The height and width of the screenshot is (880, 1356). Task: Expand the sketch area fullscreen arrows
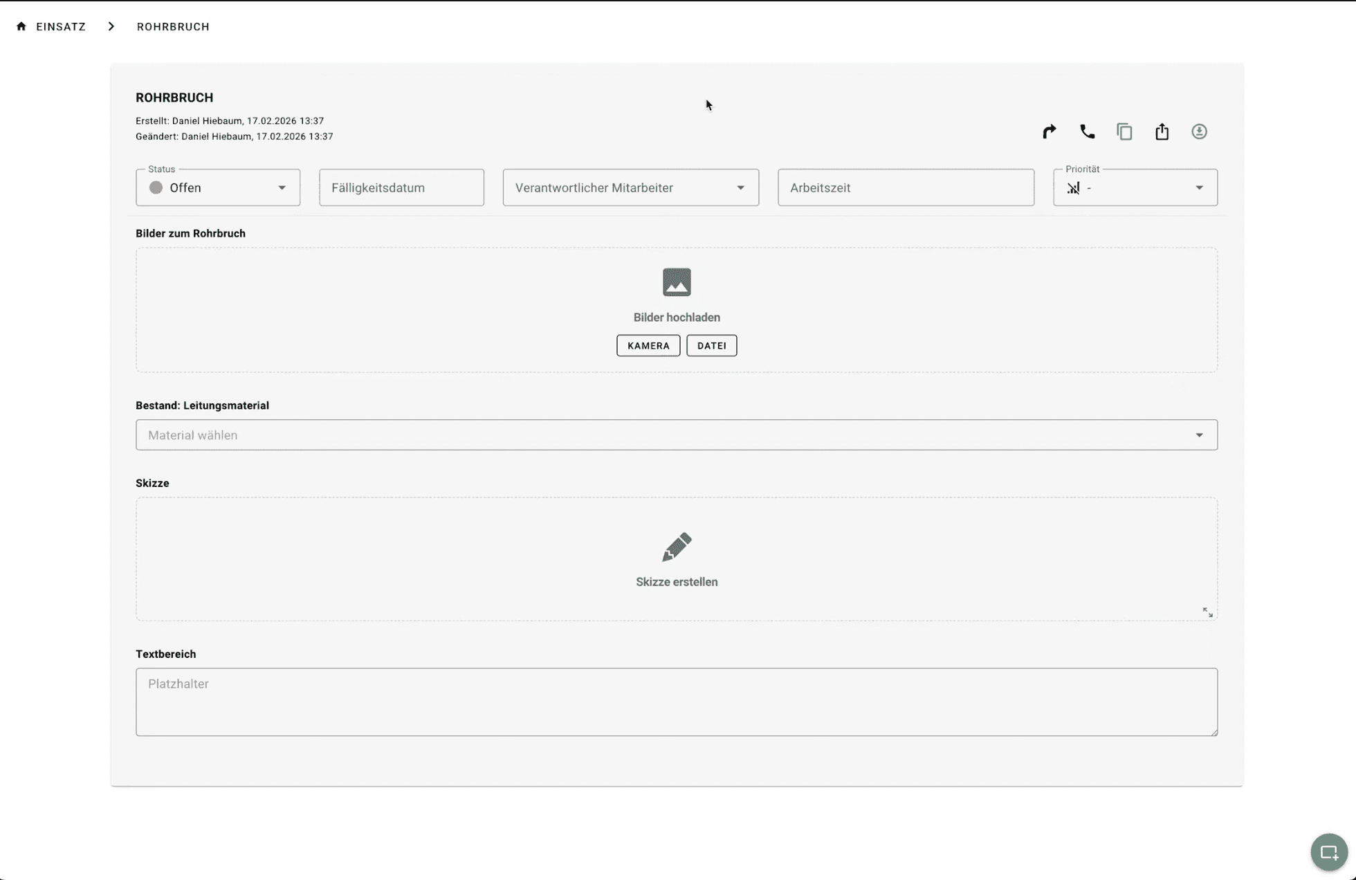[1207, 612]
